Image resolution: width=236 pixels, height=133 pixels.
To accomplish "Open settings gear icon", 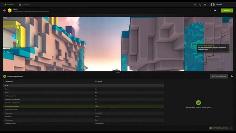I will (205, 5).
